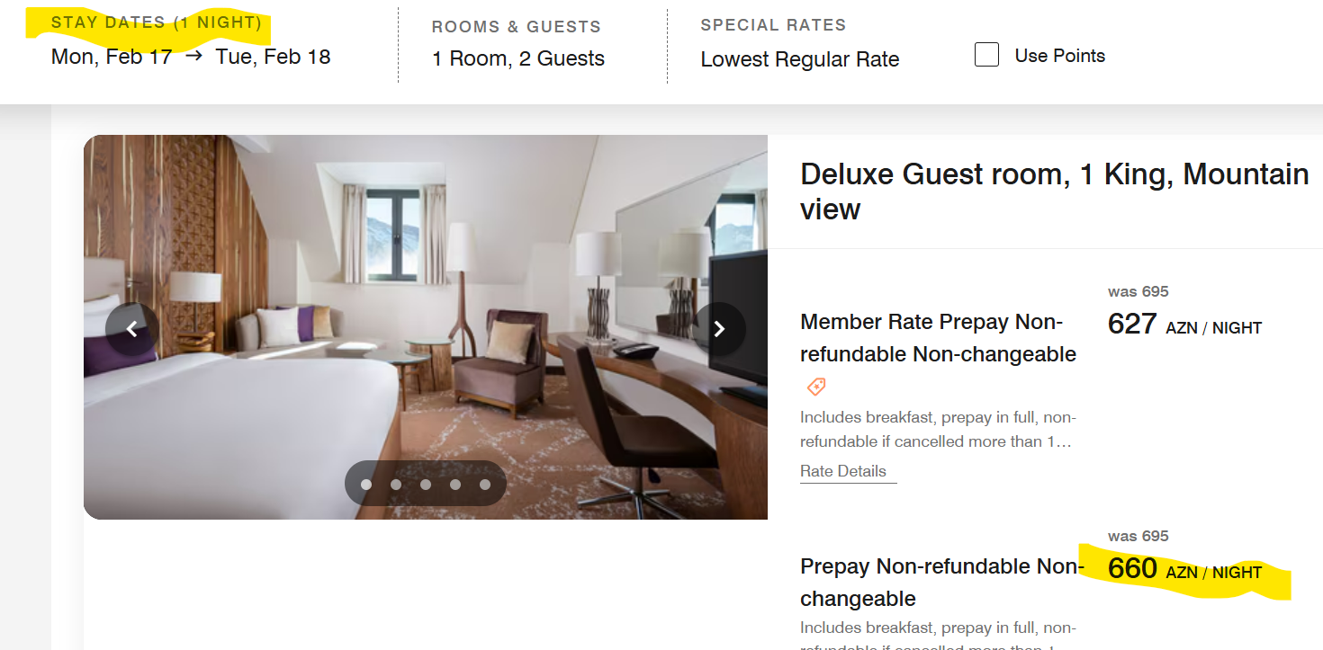This screenshot has height=650, width=1323.
Task: Change the Mon, Feb 17 check-in date
Action: pos(112,57)
